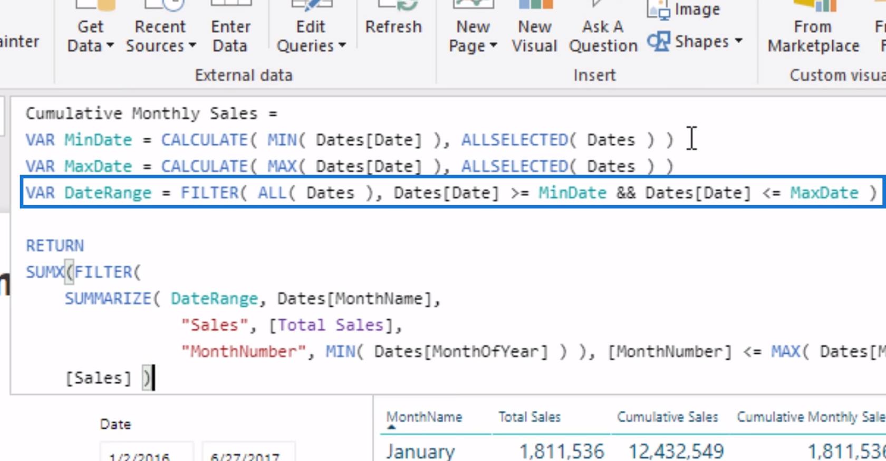The height and width of the screenshot is (461, 886).
Task: Click the VAR MaxDate definition line
Action: tap(350, 166)
